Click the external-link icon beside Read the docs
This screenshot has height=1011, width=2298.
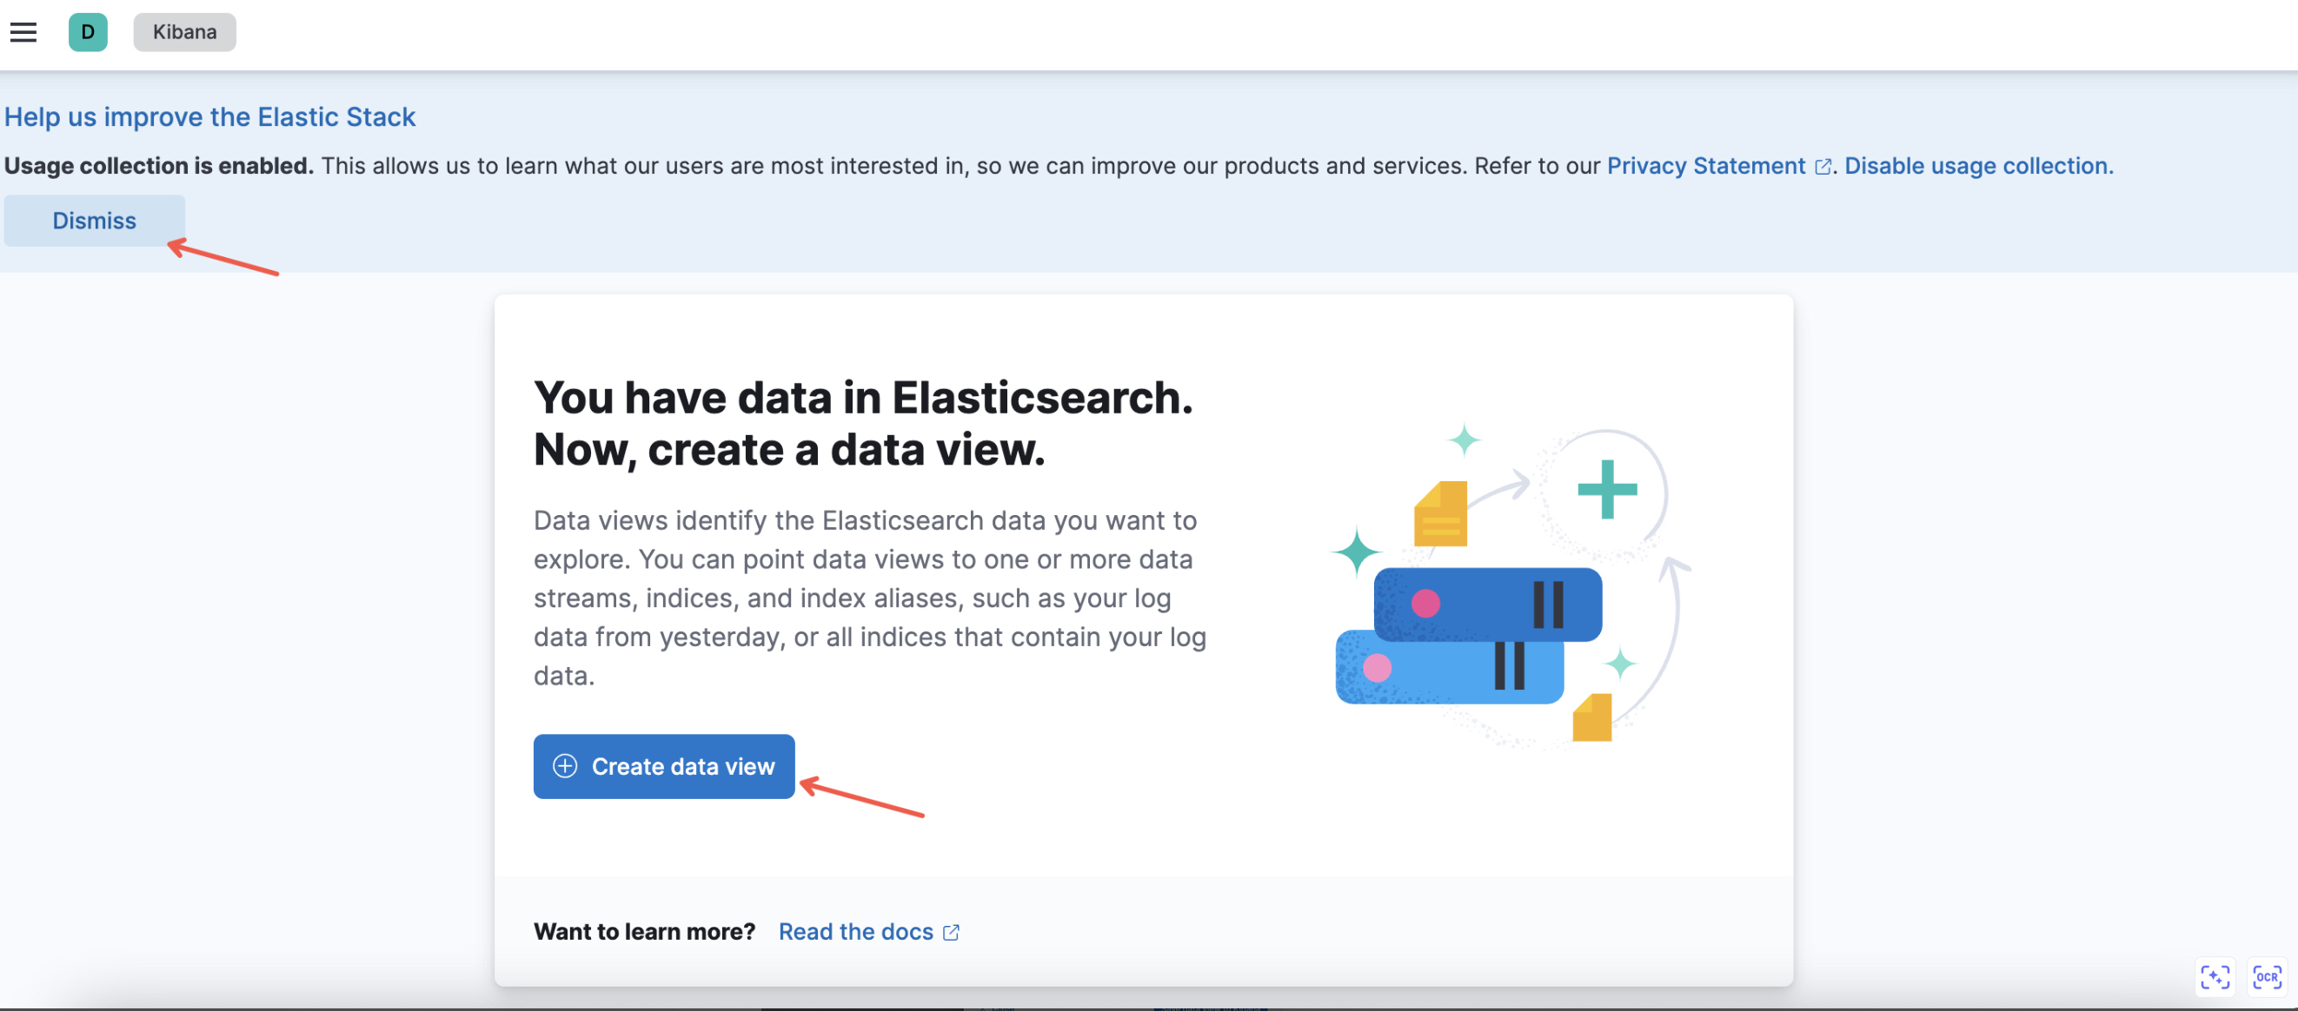coord(951,932)
